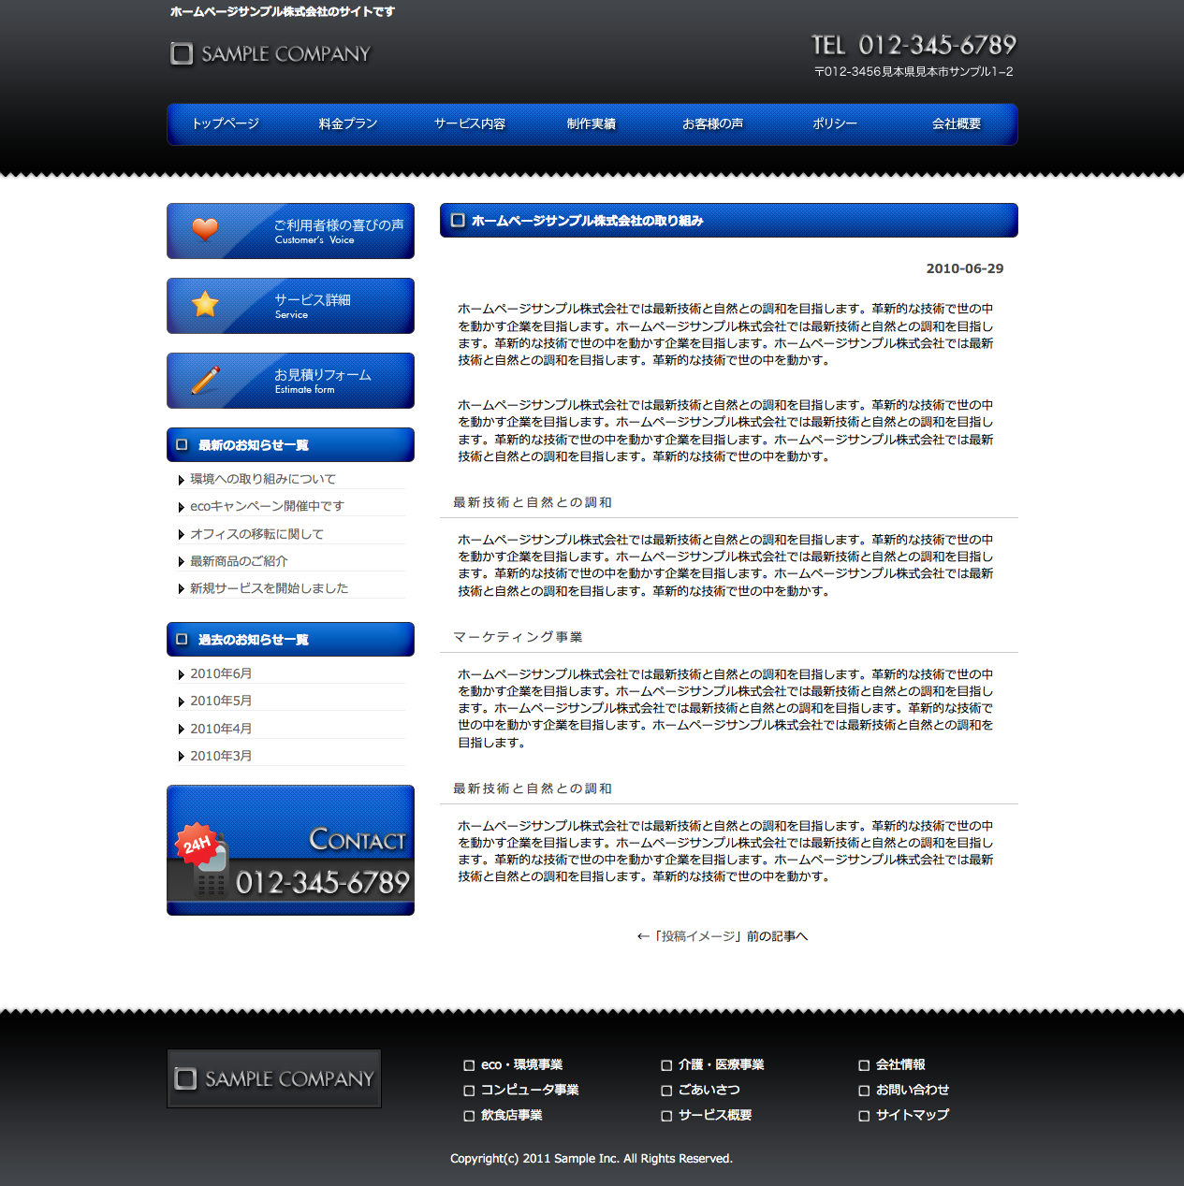Click square icon beside 過去のお知らせ一覧 heading
Screen dimensions: 1184x1186
pyautogui.click(x=182, y=640)
